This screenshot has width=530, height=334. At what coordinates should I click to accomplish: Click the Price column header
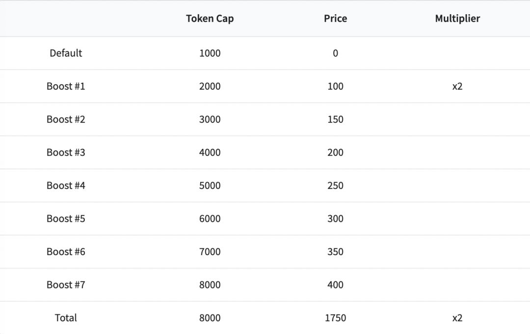pyautogui.click(x=335, y=19)
